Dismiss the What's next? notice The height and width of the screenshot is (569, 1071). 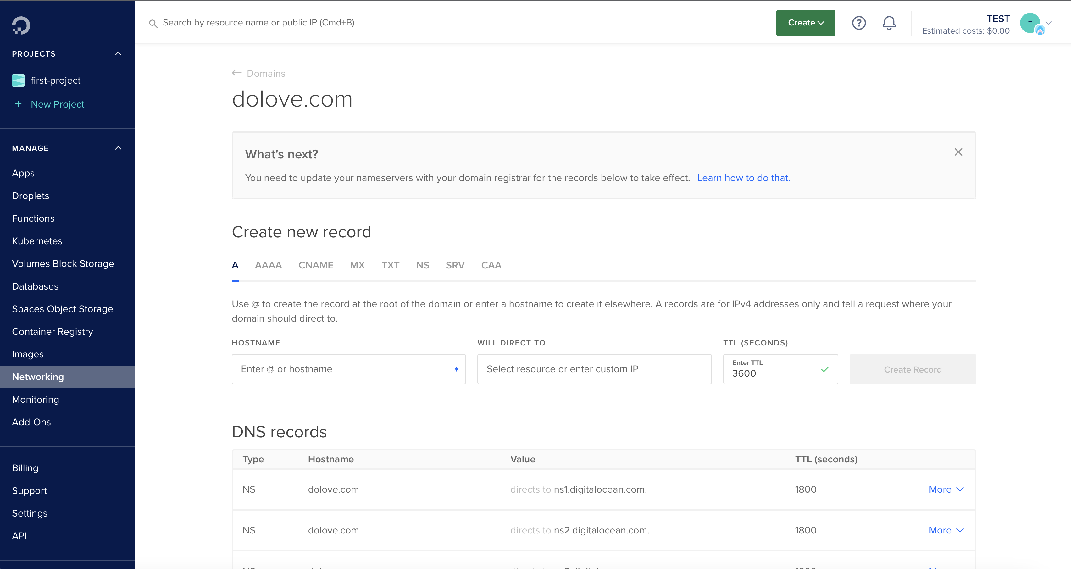[958, 152]
